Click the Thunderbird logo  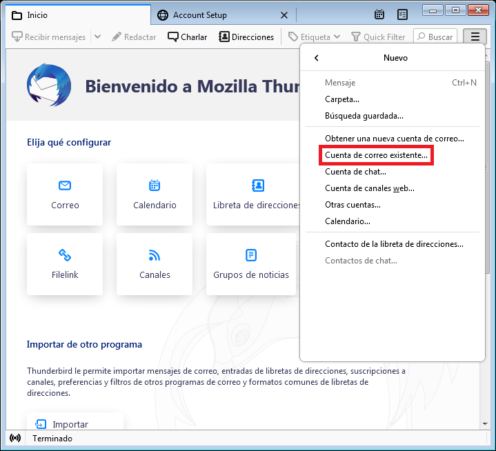(x=49, y=85)
